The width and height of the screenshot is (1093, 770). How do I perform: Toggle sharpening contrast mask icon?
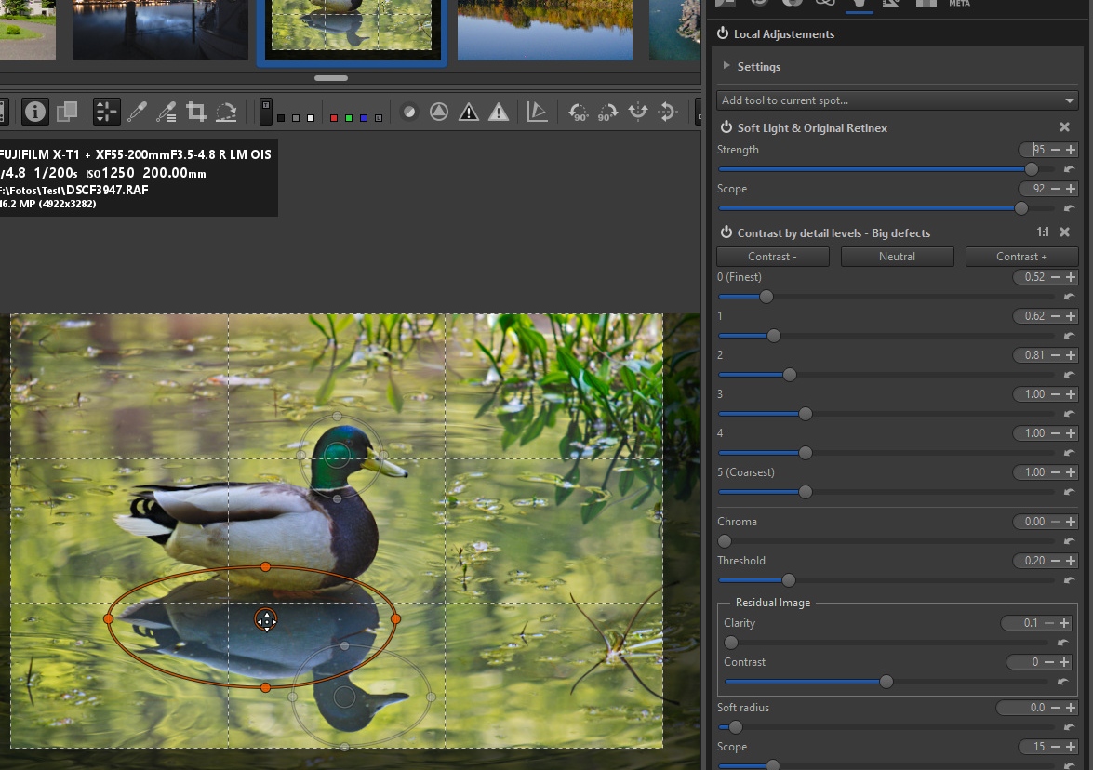pos(439,112)
